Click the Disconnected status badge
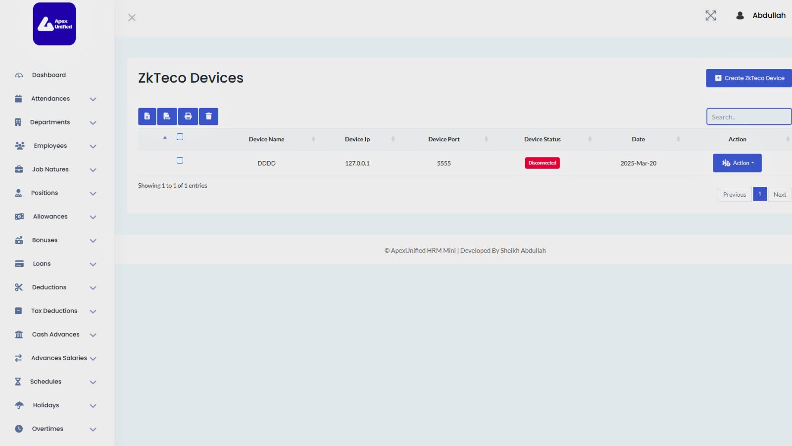792x446 pixels. (543, 163)
